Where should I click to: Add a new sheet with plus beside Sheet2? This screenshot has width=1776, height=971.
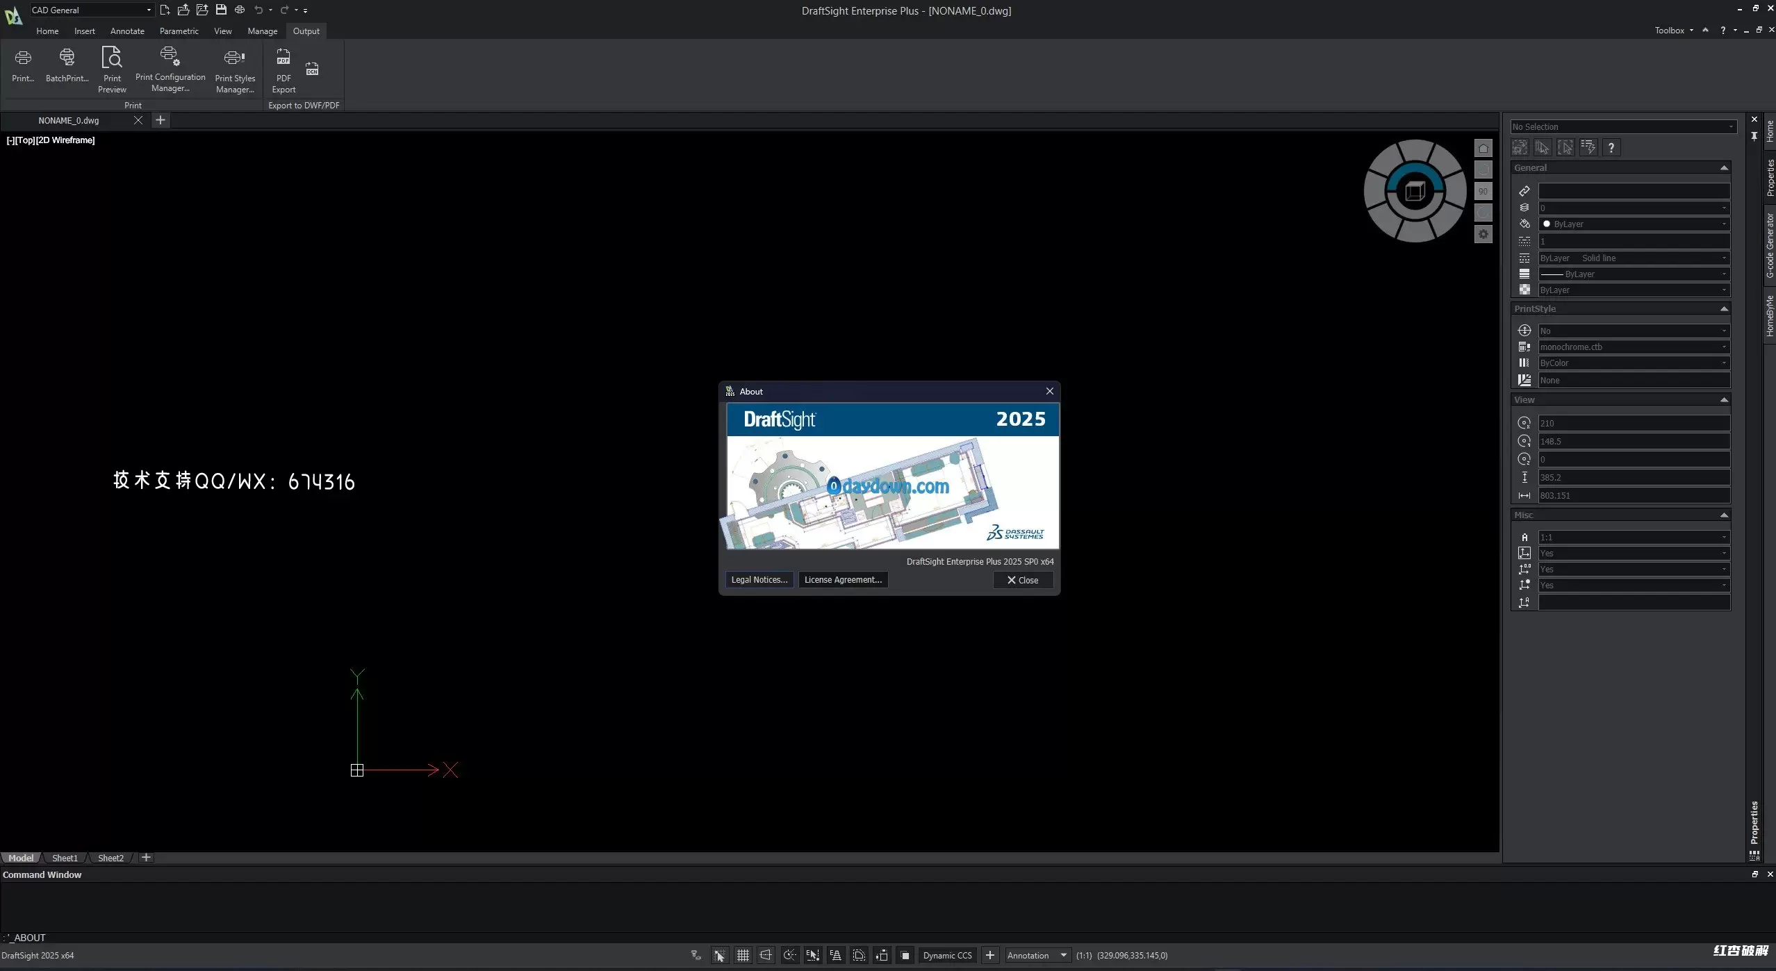click(x=146, y=858)
